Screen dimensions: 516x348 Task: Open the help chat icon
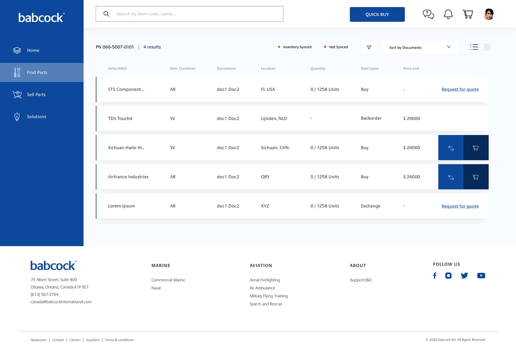click(428, 14)
